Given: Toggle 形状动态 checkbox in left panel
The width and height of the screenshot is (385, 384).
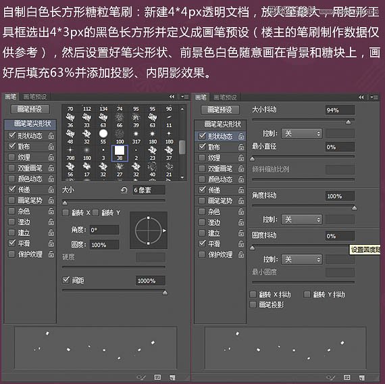Looking at the screenshot, I should [x=11, y=135].
